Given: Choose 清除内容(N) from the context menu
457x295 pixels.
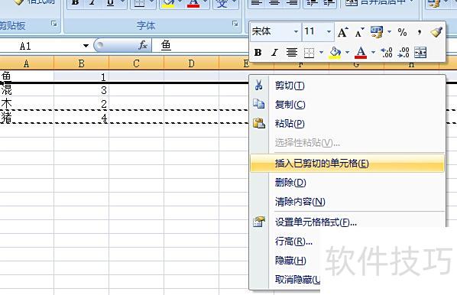Looking at the screenshot, I should pos(347,202).
